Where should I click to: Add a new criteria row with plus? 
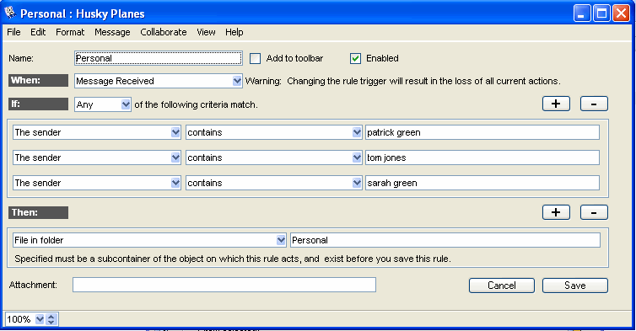point(556,104)
